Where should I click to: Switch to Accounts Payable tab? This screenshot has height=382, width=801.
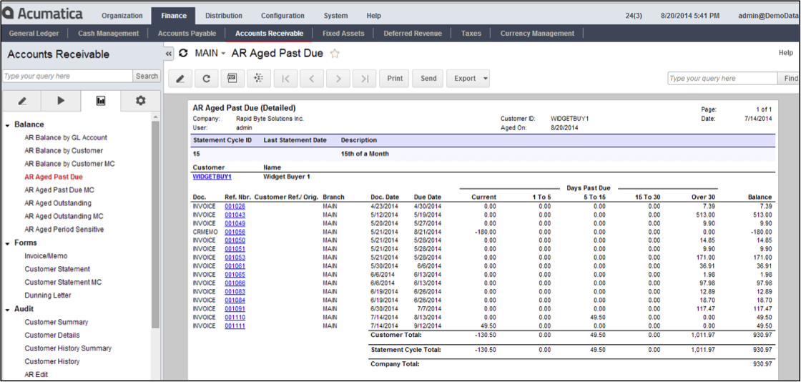point(187,33)
